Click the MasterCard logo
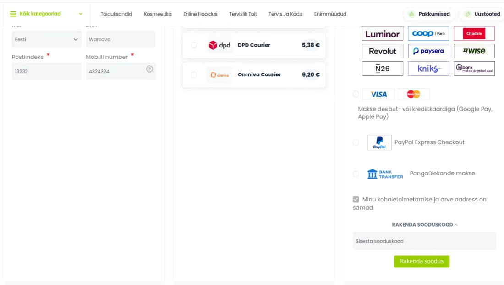This screenshot has height=285, width=504. (413, 94)
